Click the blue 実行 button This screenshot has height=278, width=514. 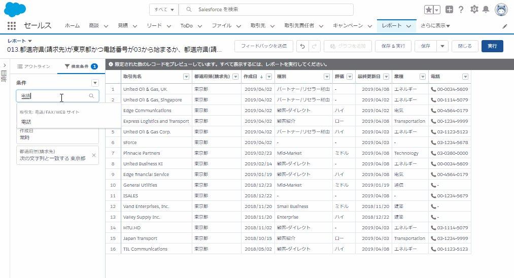[492, 46]
